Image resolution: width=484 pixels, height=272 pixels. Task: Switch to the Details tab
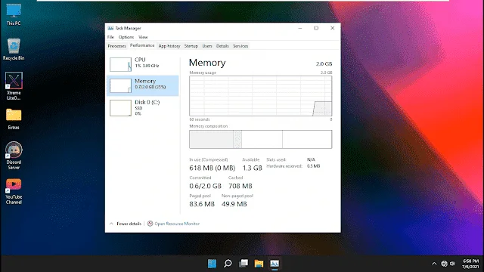click(x=222, y=46)
